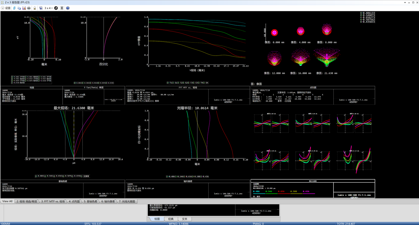Viewport: 419px width, 225px height.
Task: Click the F-Tan(Theta) distortion plot
Action: [x=103, y=37]
